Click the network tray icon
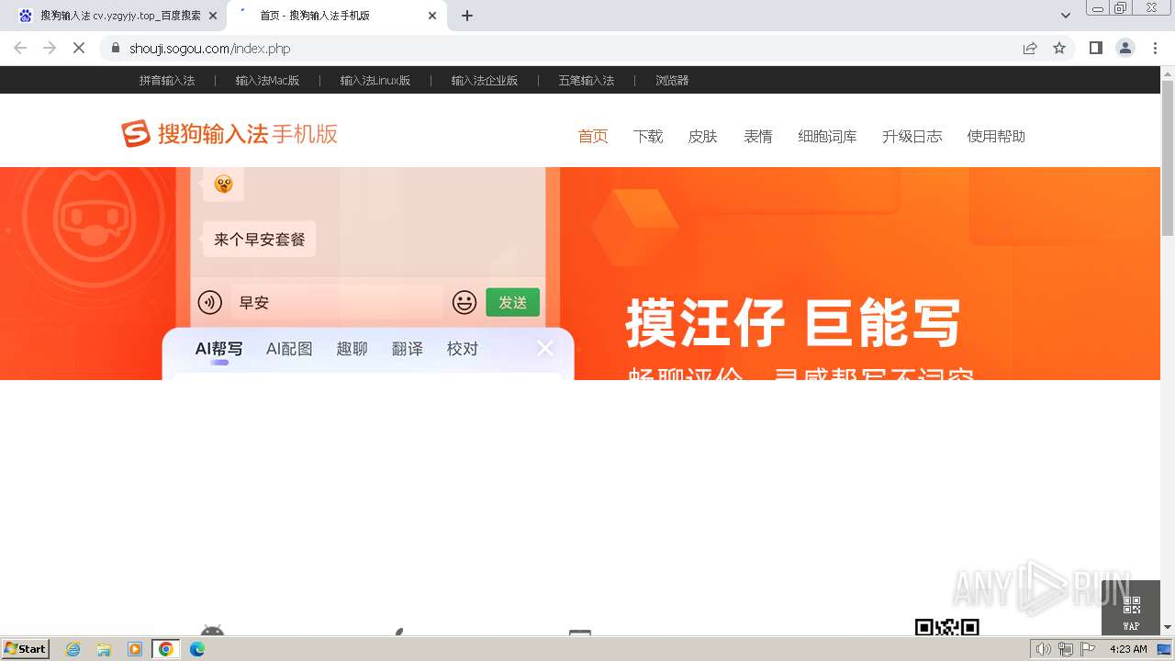 [1066, 649]
